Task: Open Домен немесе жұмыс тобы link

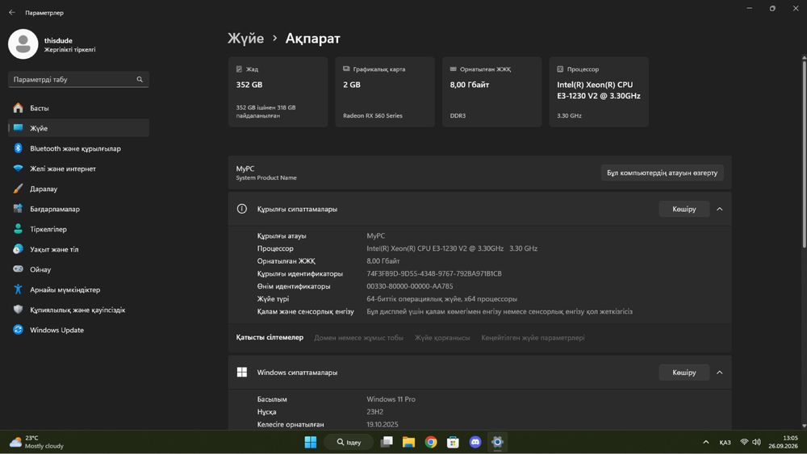Action: coord(359,338)
